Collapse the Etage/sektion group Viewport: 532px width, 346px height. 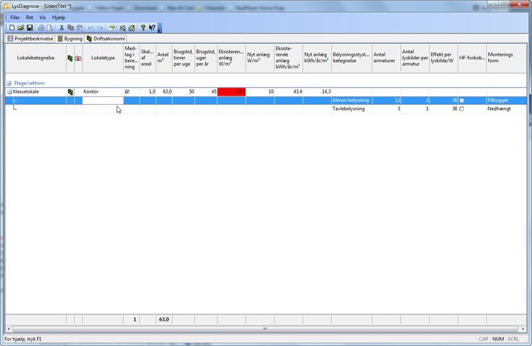9,83
